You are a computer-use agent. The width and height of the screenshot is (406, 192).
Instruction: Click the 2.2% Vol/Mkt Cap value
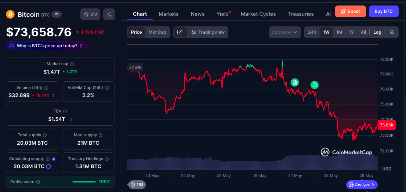[x=88, y=95]
